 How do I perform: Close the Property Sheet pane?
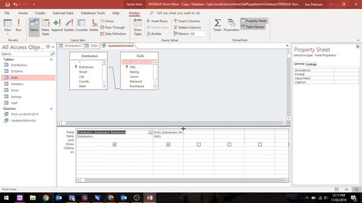tap(357, 46)
